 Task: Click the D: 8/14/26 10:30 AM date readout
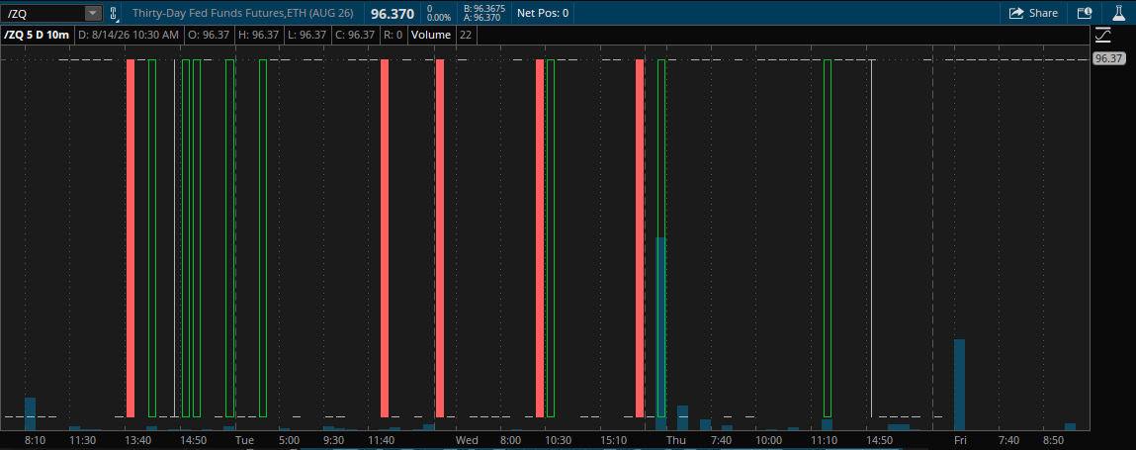[x=129, y=35]
